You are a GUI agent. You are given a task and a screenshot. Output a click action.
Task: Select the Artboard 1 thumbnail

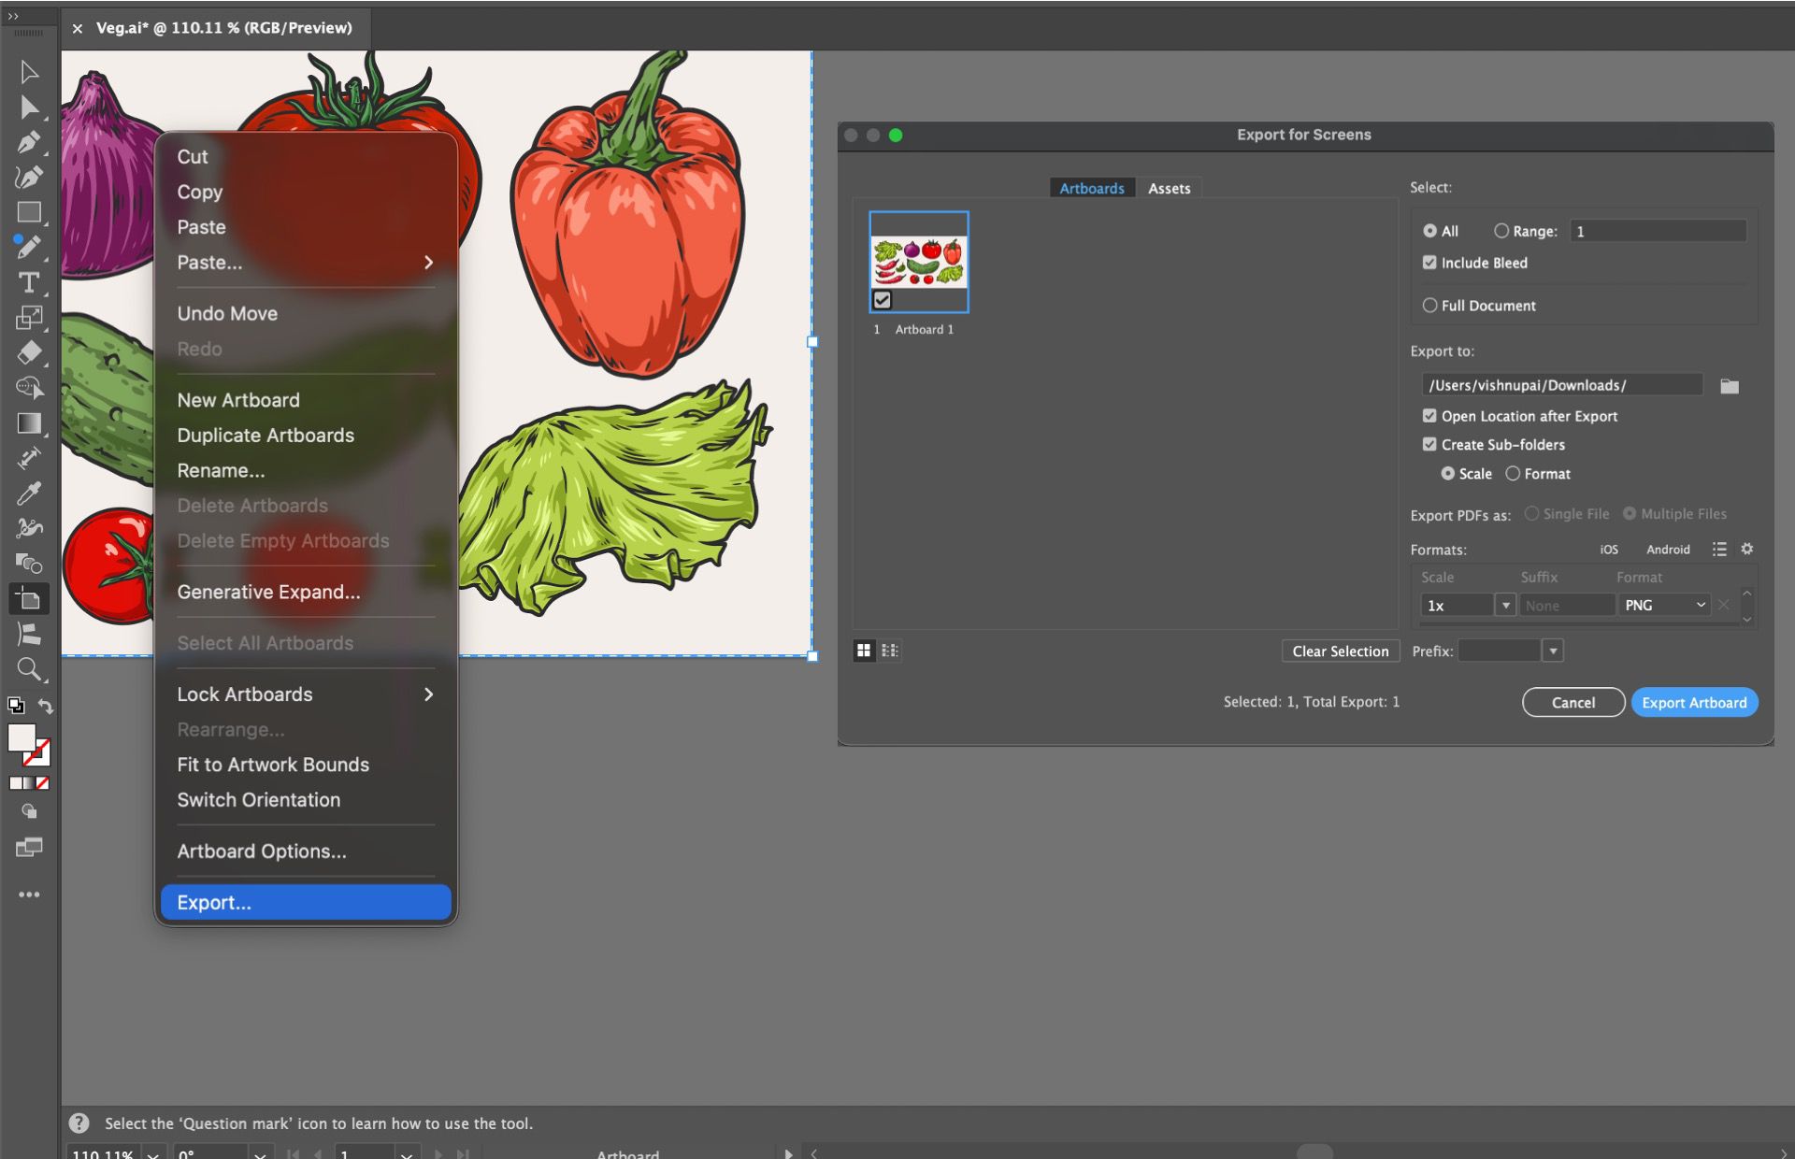[x=918, y=263]
